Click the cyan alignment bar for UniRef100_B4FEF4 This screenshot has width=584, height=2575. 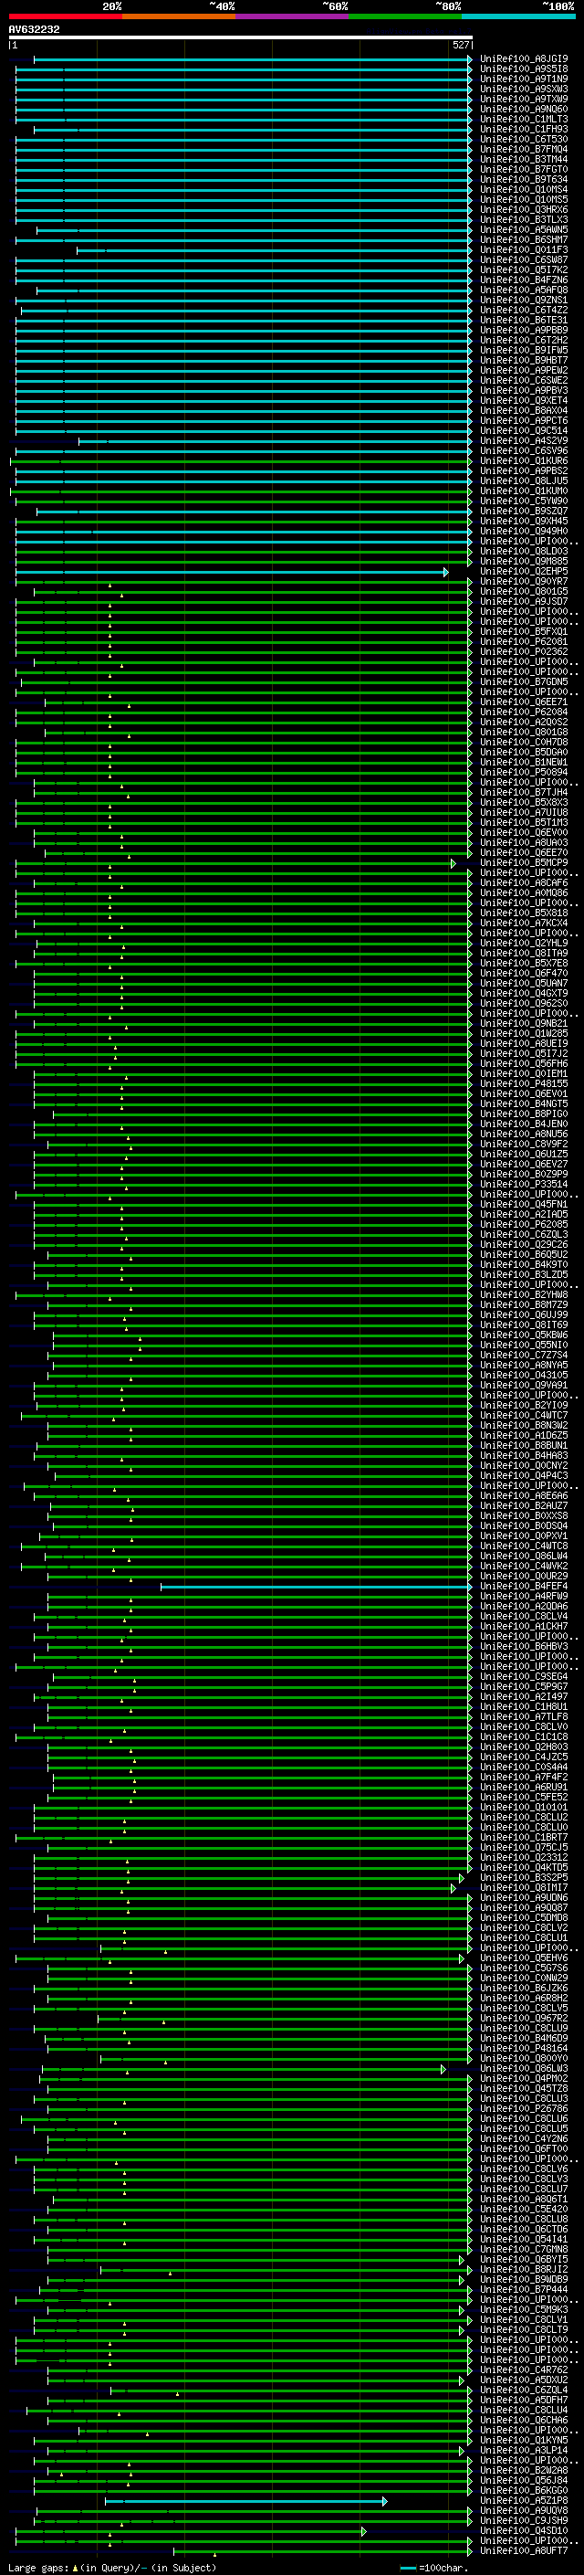317,1587
